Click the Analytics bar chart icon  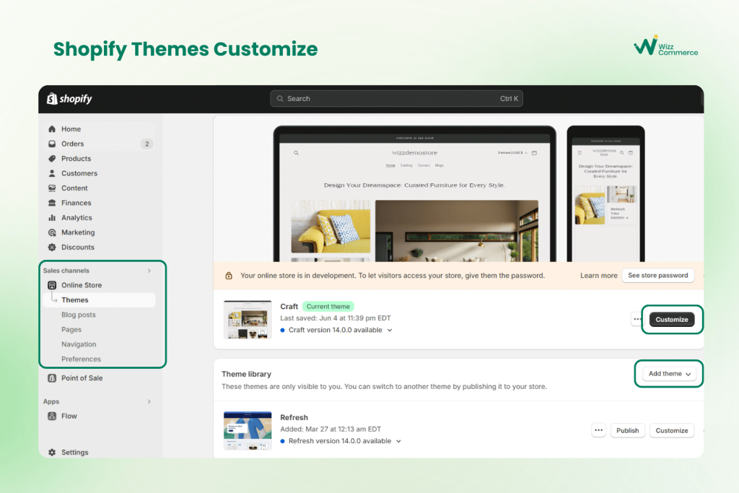(52, 218)
